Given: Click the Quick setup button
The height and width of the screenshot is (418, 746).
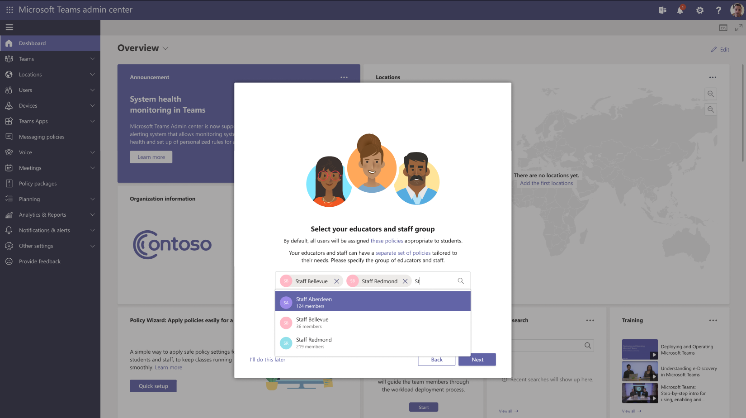Looking at the screenshot, I should pos(153,386).
